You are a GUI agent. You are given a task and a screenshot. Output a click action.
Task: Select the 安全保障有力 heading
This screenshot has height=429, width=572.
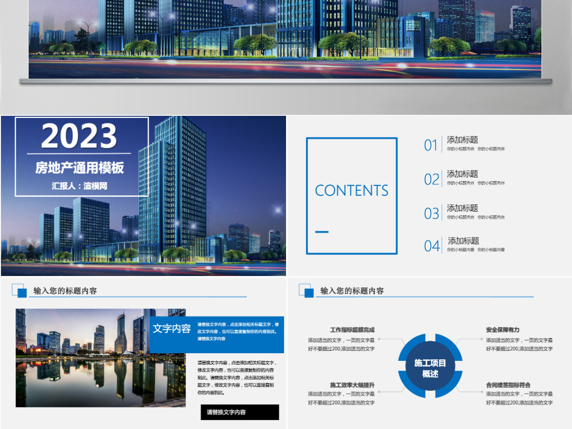pyautogui.click(x=503, y=330)
